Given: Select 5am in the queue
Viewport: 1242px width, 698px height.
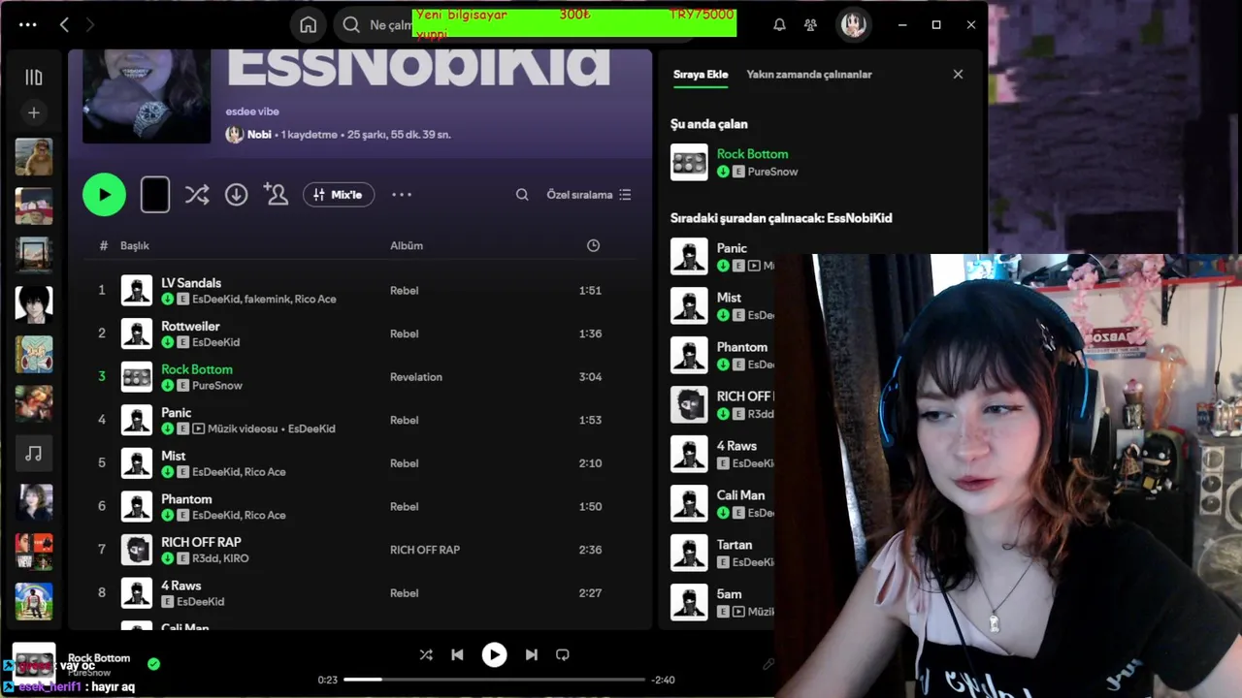Looking at the screenshot, I should (729, 594).
